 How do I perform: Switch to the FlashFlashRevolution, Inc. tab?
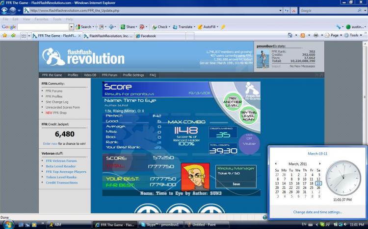pos(108,36)
